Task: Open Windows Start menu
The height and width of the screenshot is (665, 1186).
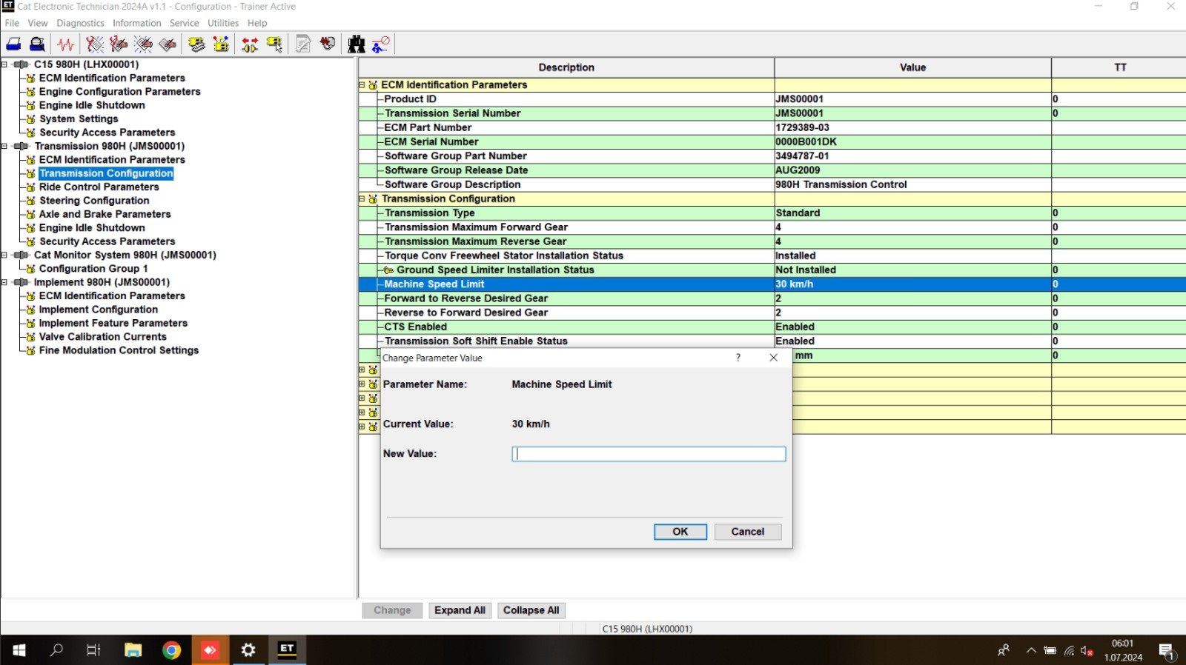Action: (x=19, y=650)
